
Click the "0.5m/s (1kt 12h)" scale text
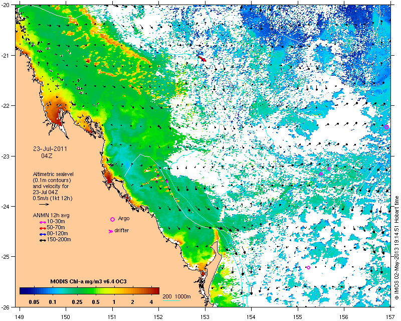[x=53, y=198]
